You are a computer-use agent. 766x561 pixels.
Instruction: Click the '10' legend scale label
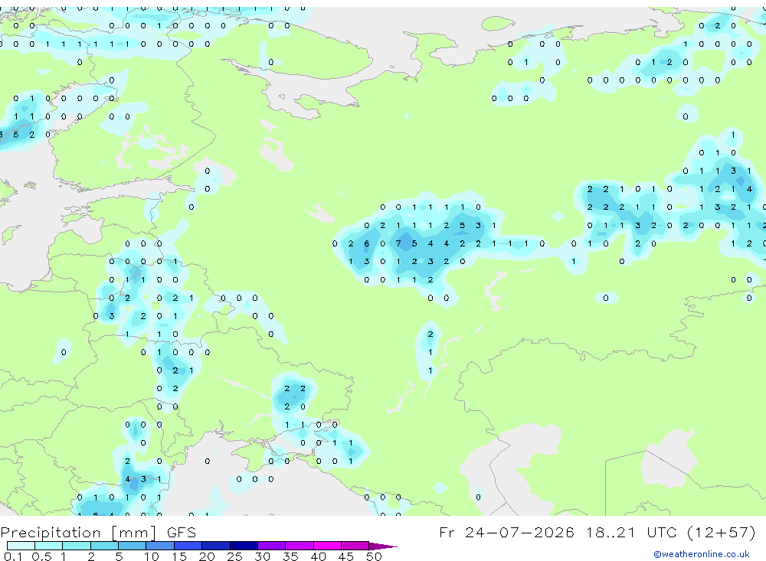point(152,556)
